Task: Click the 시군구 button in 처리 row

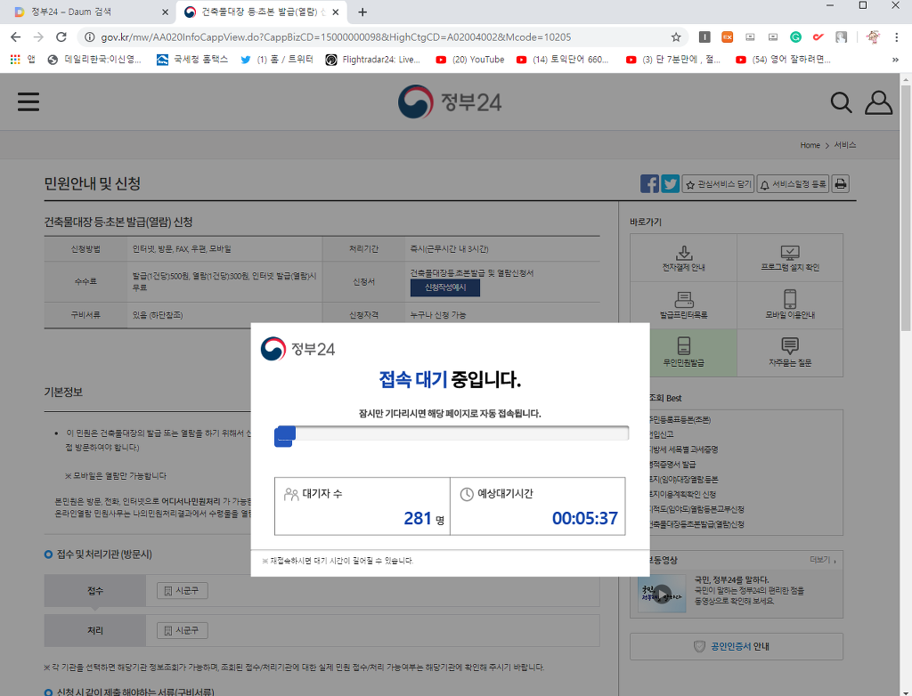Action: click(x=182, y=630)
